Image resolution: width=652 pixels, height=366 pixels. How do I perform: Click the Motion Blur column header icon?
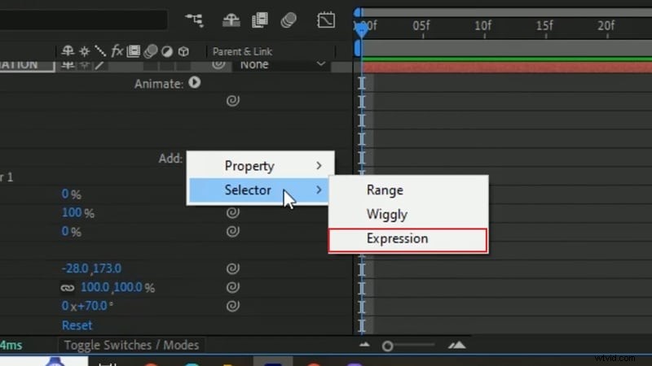(151, 51)
